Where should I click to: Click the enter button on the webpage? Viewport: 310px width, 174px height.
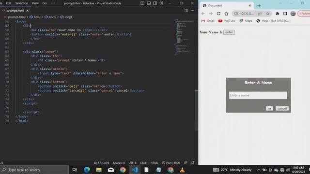pos(229,32)
